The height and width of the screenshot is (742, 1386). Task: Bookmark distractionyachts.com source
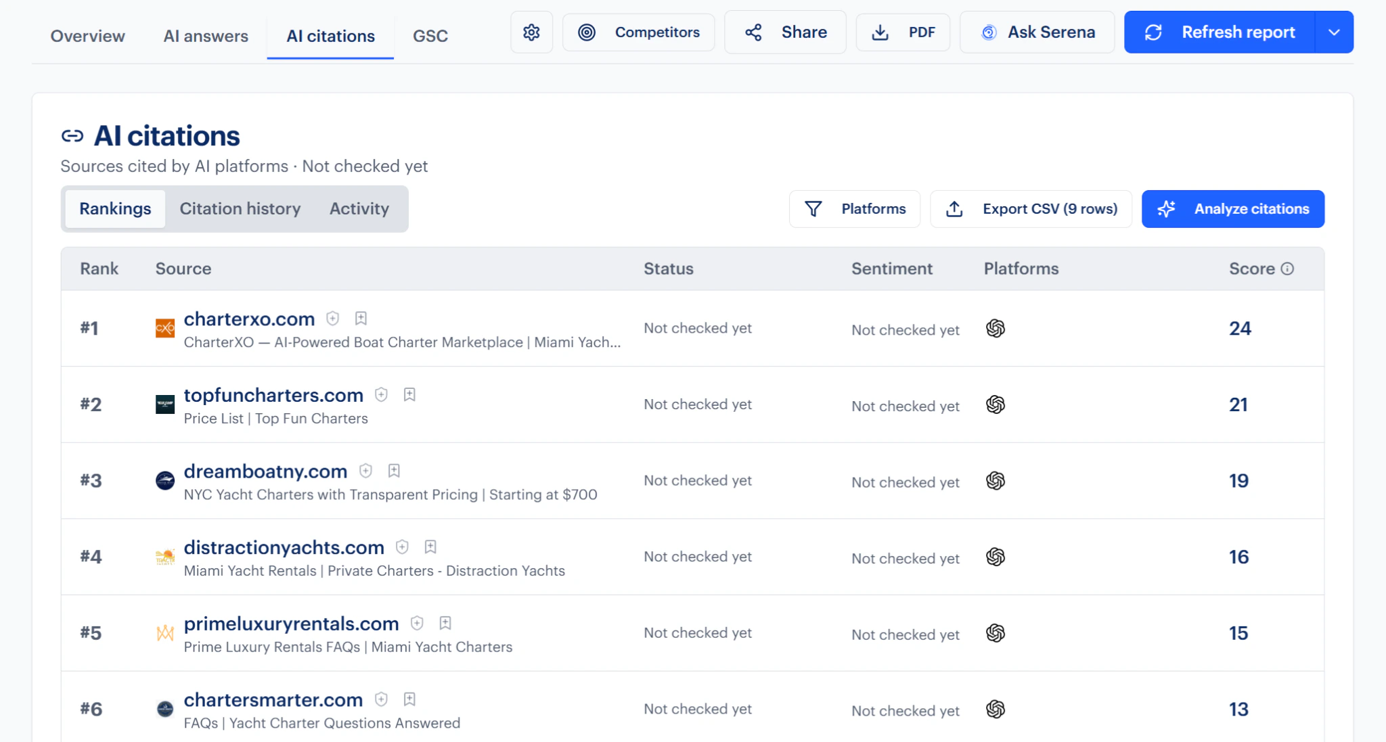[x=430, y=547]
